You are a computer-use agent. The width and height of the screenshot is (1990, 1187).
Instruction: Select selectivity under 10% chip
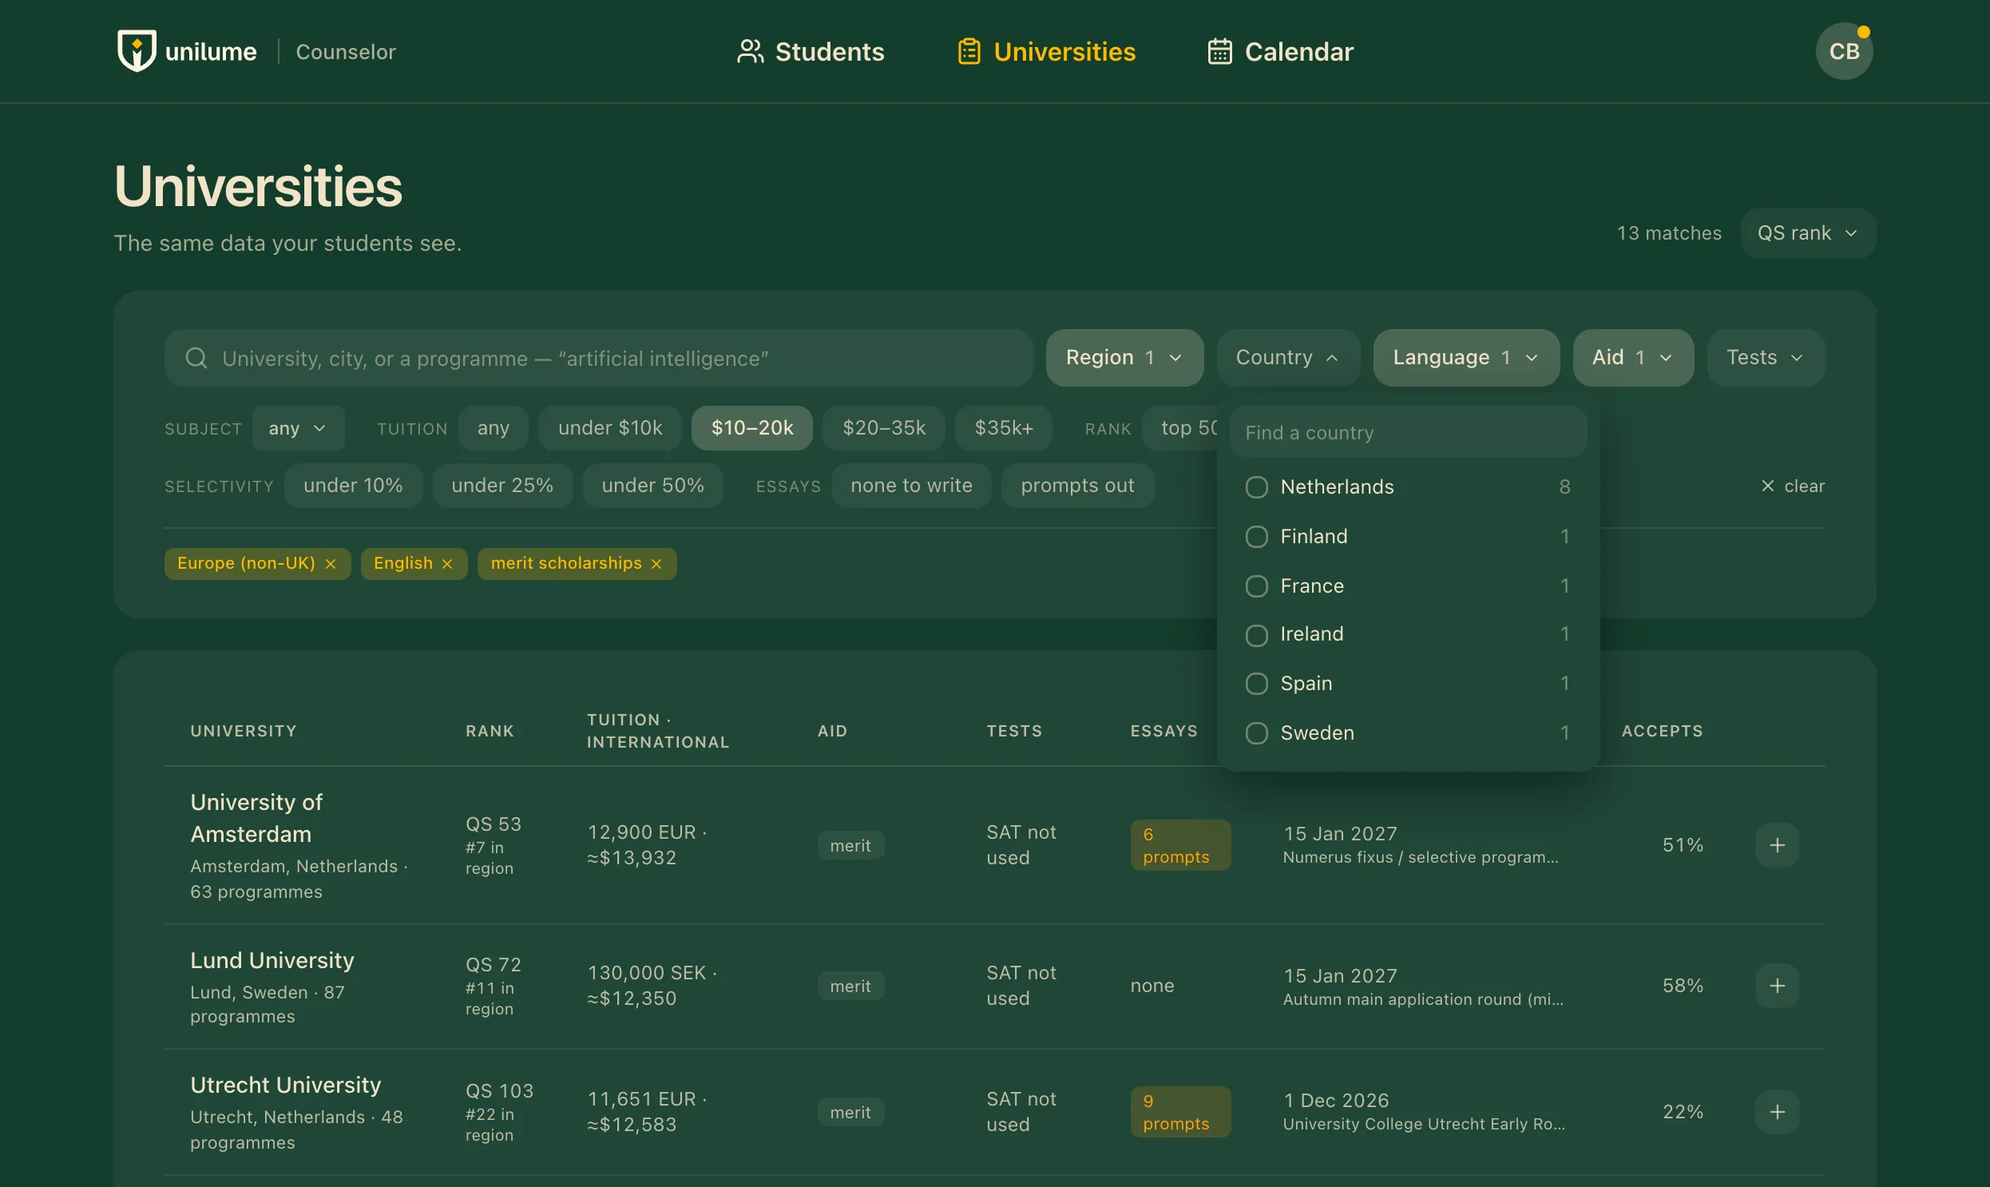pos(353,486)
